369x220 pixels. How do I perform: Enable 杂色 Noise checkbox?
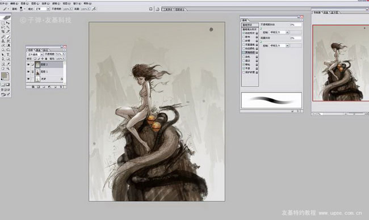coord(244,57)
